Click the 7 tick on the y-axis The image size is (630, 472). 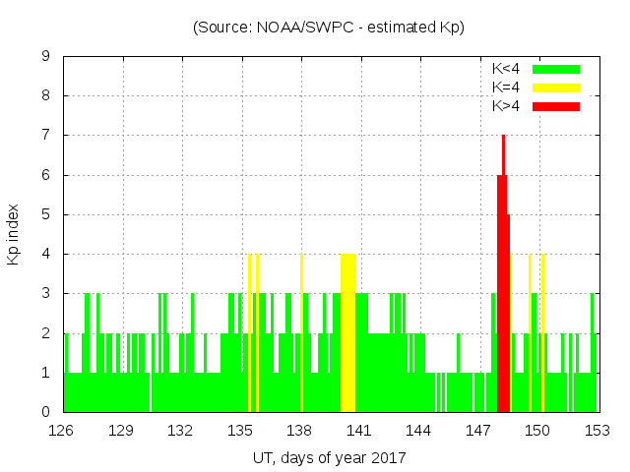[46, 136]
